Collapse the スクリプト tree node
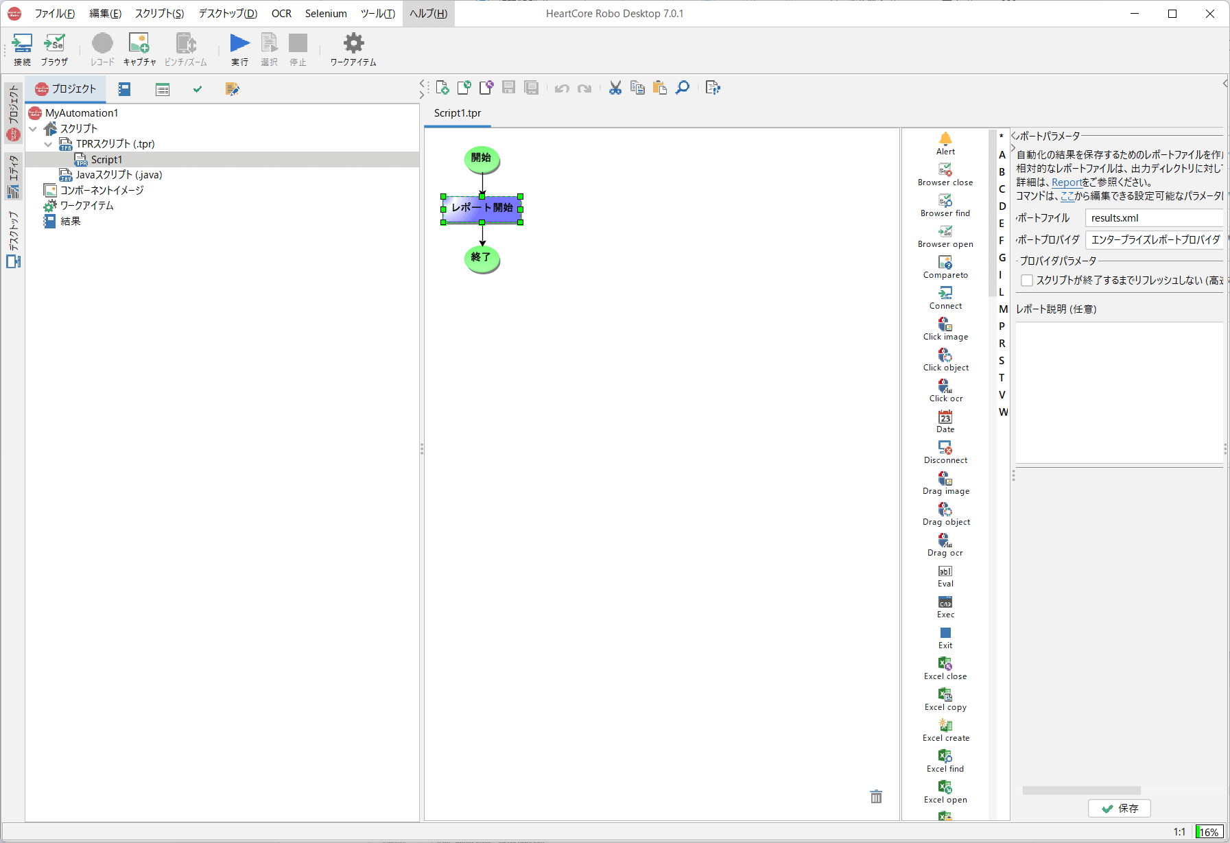Screen dimensions: 1230x843 click(x=33, y=129)
